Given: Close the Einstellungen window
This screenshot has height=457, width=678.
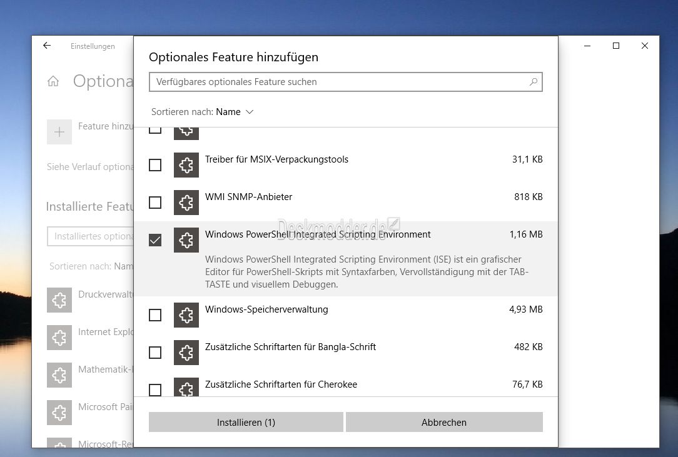Looking at the screenshot, I should (645, 46).
